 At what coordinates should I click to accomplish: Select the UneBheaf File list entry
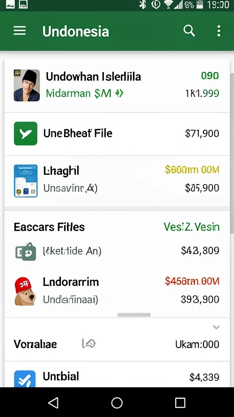(x=117, y=134)
